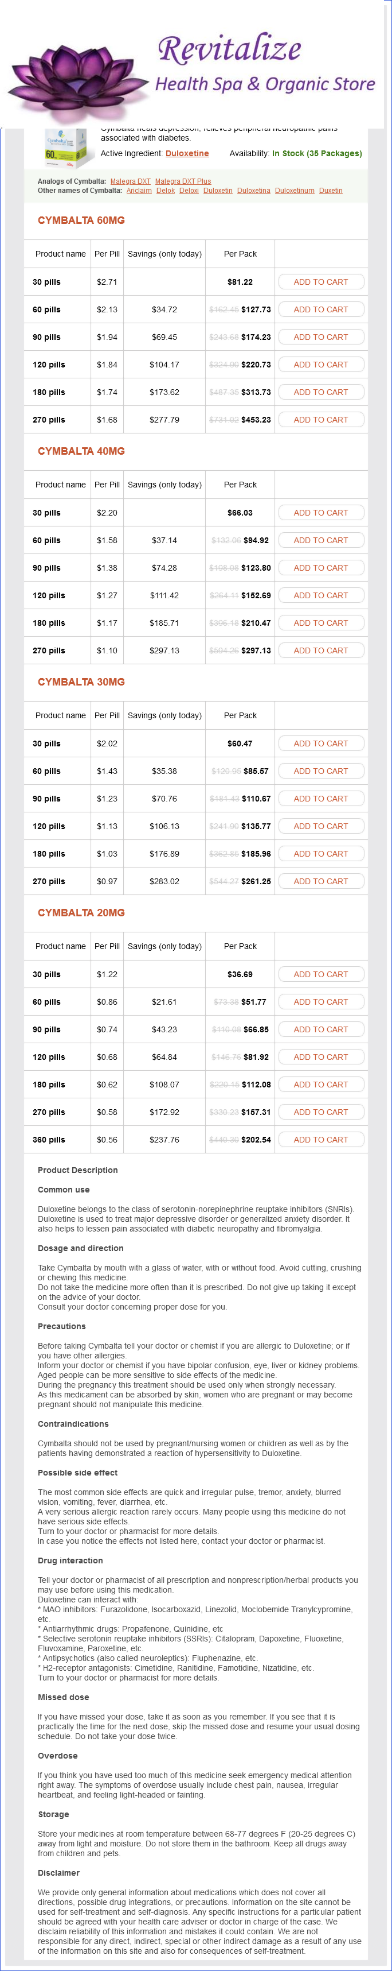The width and height of the screenshot is (392, 1971).
Task: Open the Duloxetina link
Action: pos(254,191)
